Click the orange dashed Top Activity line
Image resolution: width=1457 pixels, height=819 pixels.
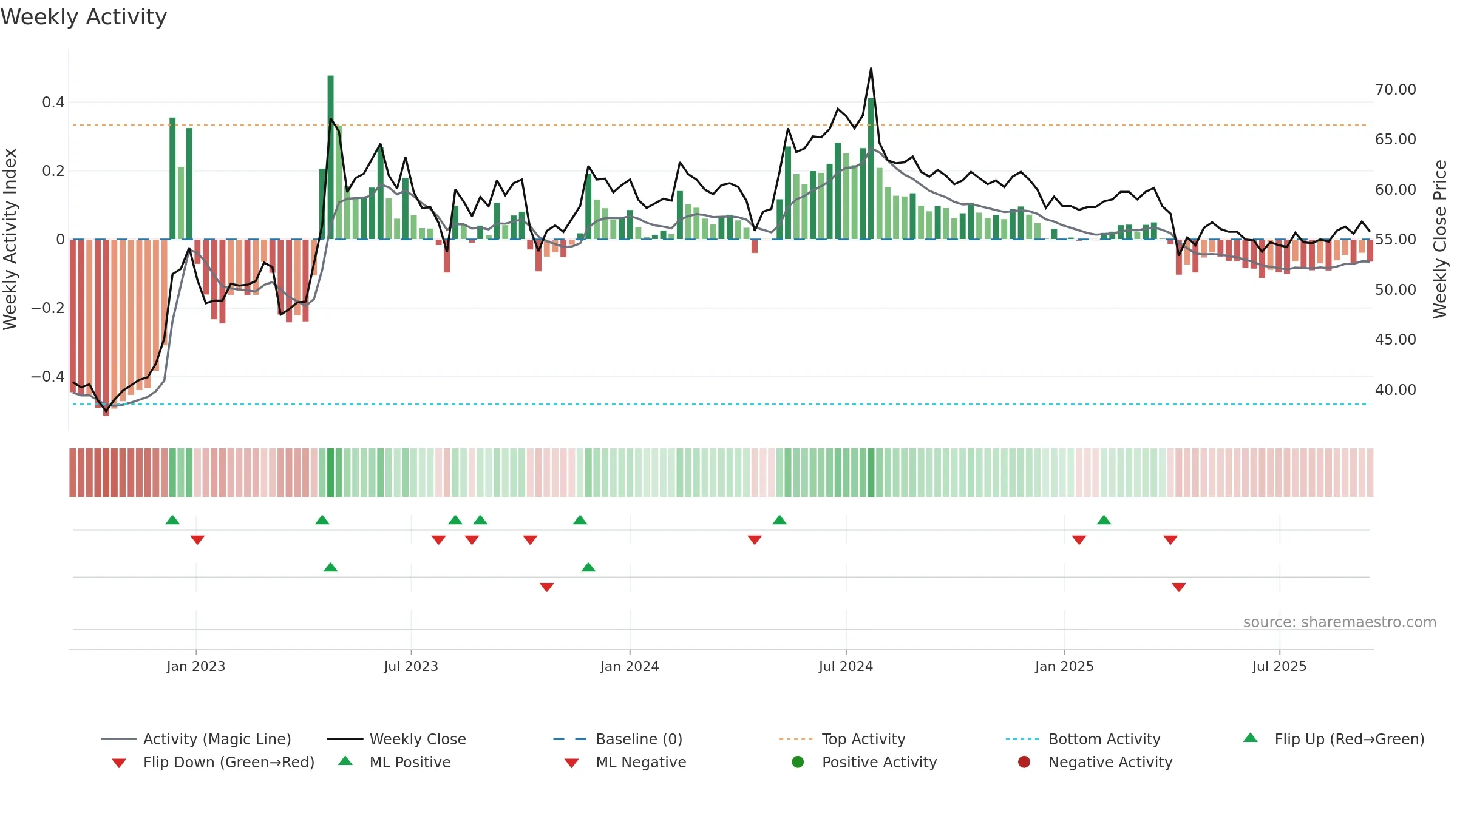pyautogui.click(x=721, y=125)
